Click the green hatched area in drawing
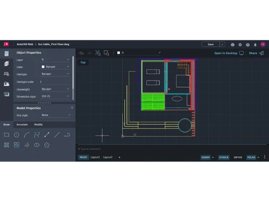 coord(153,102)
